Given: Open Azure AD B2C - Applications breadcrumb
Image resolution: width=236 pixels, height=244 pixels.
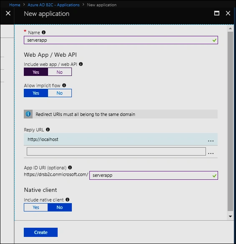Looking at the screenshot, I should 53,5.
